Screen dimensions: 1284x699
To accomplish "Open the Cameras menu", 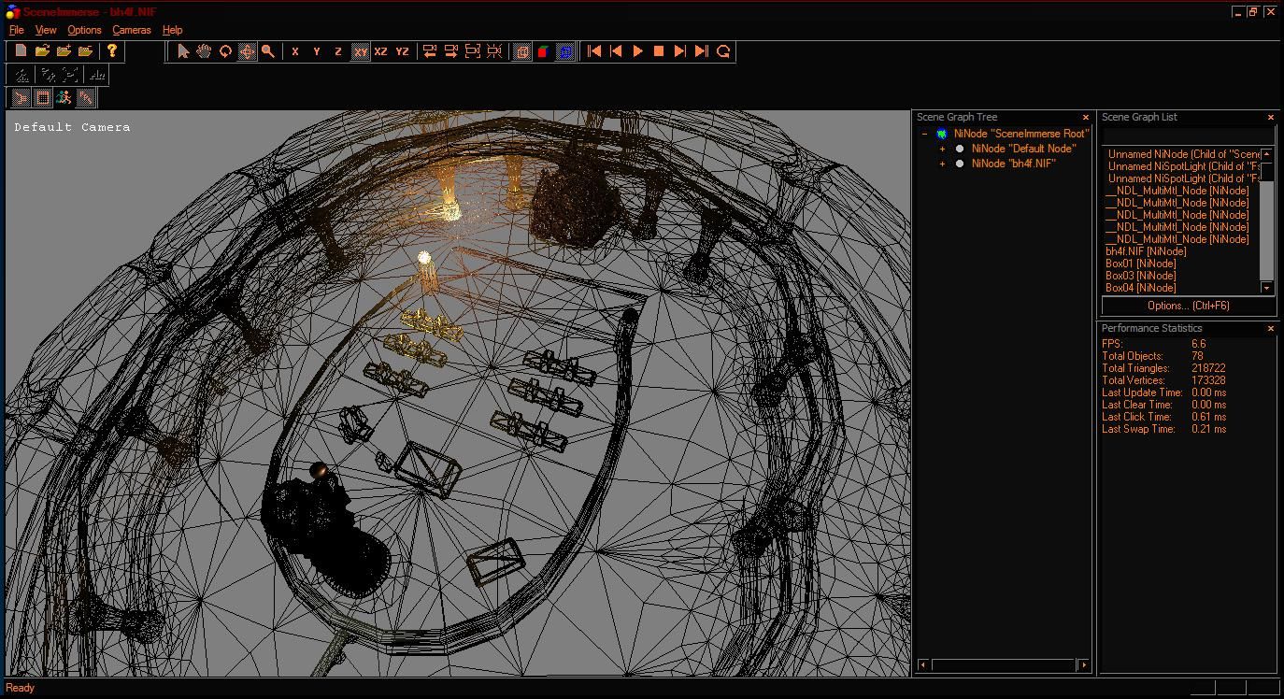I will click(x=132, y=30).
